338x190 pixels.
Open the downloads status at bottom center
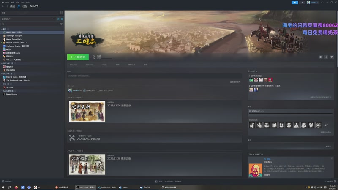point(169,182)
